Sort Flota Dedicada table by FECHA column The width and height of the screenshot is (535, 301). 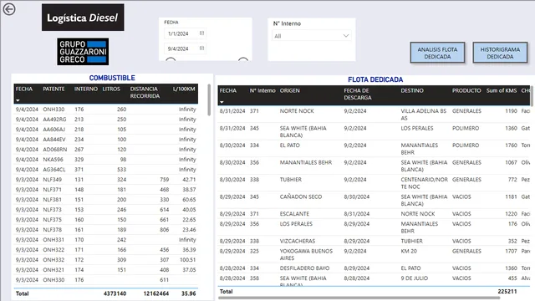click(228, 91)
